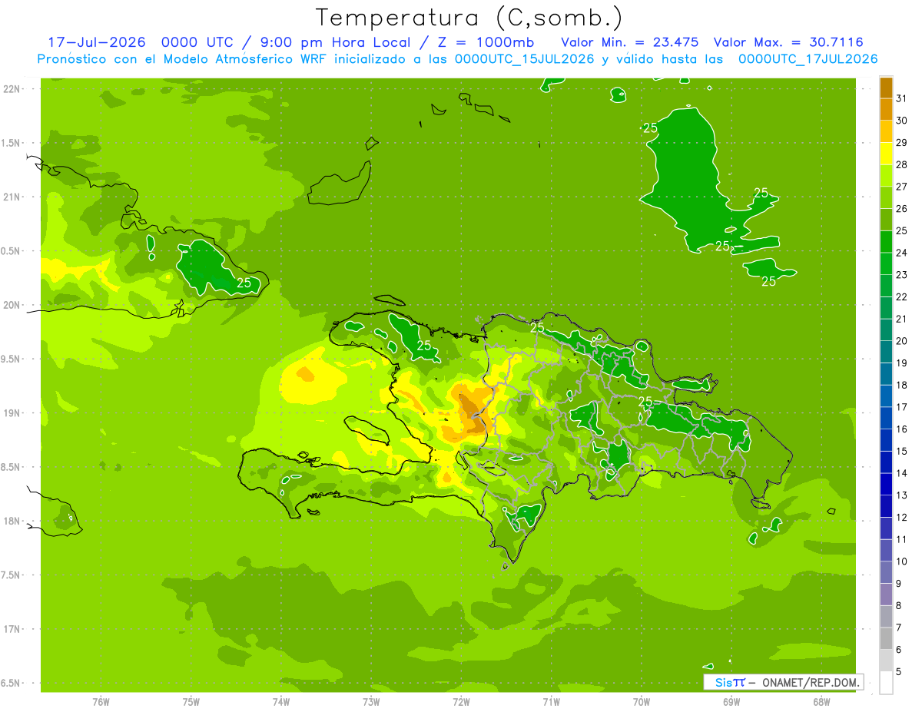This screenshot has height=712, width=922.
Task: Click the '31' value on the color scale
Action: pyautogui.click(x=902, y=98)
